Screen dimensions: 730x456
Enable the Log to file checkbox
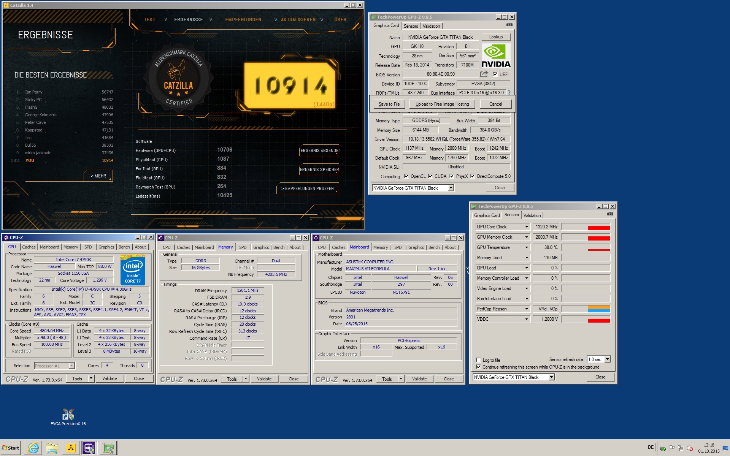tap(478, 360)
